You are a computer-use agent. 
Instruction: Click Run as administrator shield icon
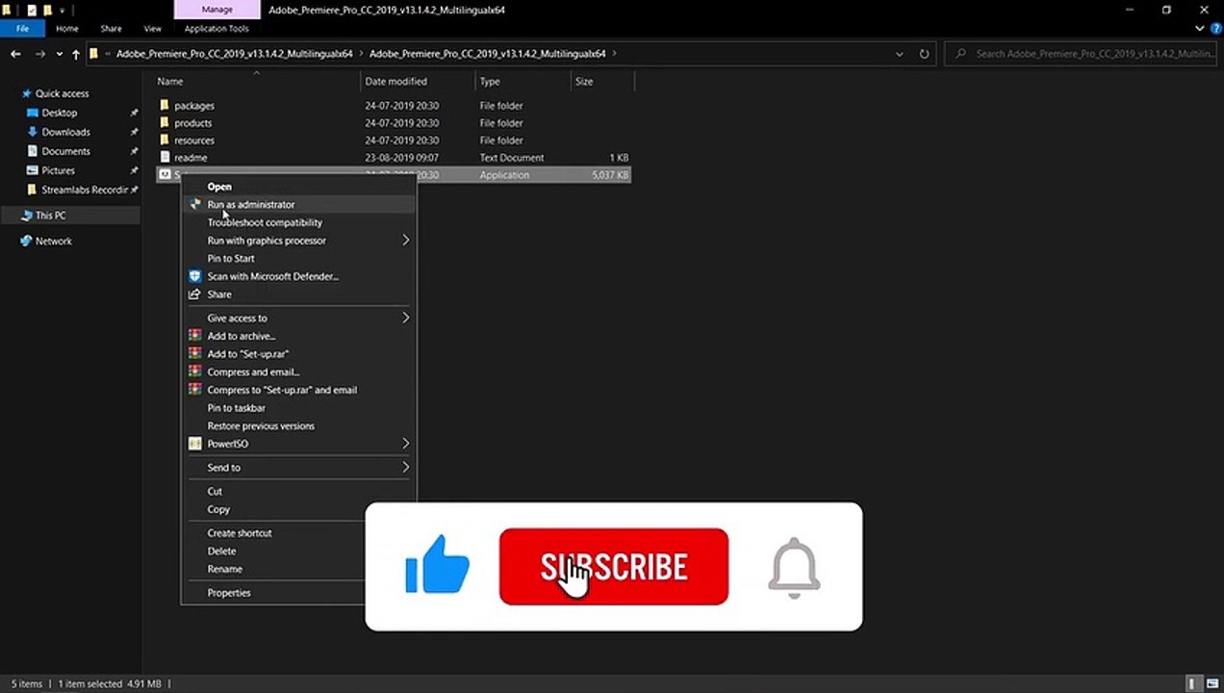click(x=195, y=204)
